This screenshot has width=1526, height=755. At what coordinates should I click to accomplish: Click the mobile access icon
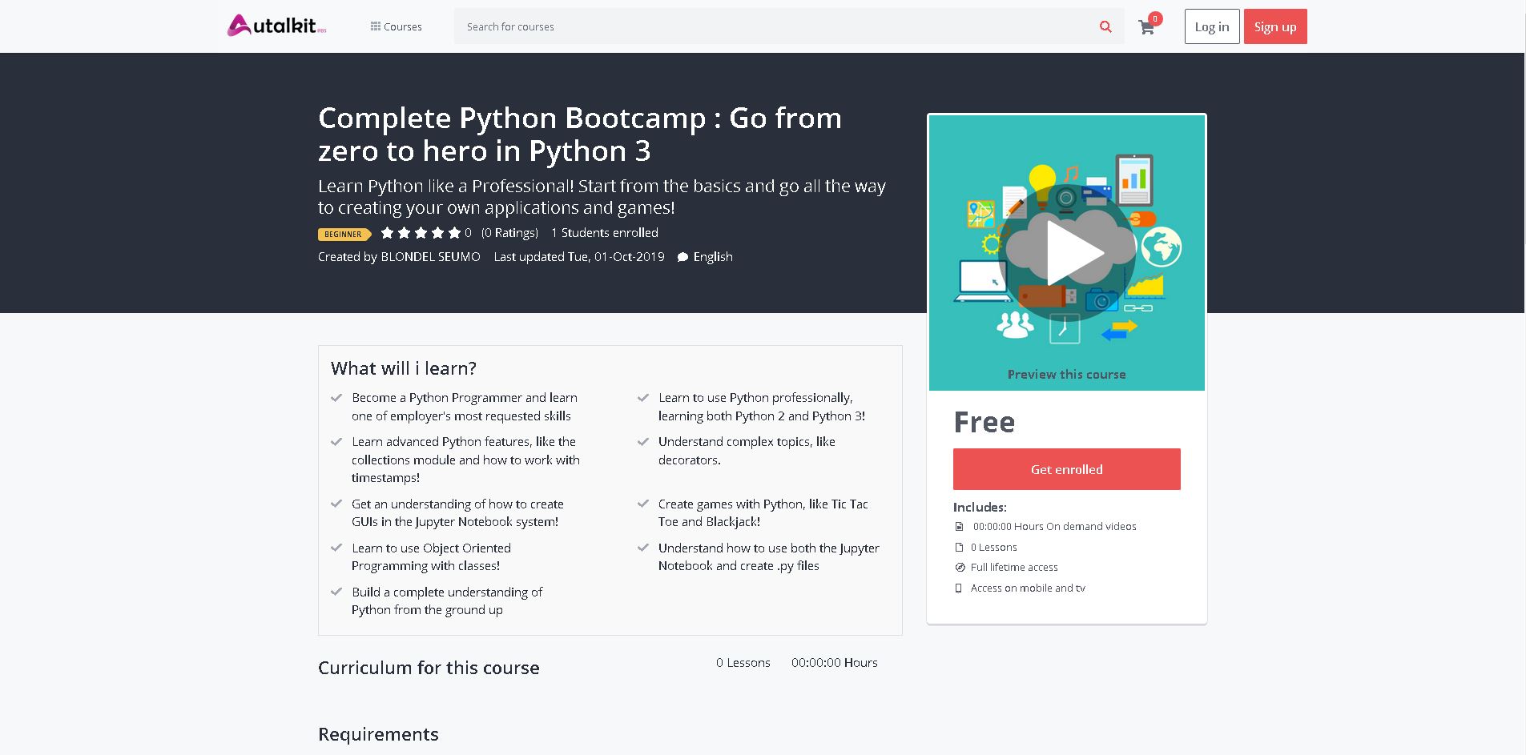pos(959,588)
